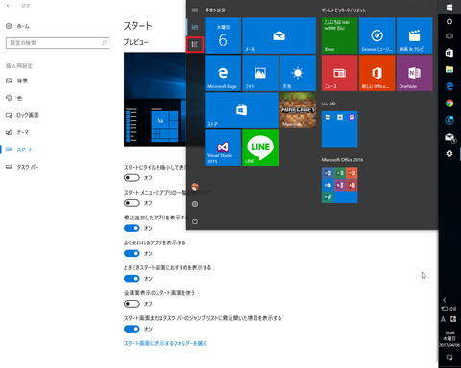
Task: Click choose which folders appear on Start link
Action: tap(165, 343)
